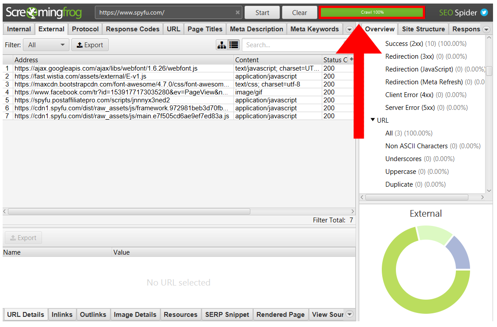Image resolution: width=497 pixels, height=327 pixels.
Task: Select the cdn1.spyfu.com main.js row
Action: click(178, 116)
